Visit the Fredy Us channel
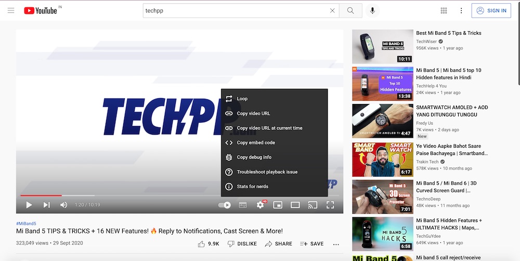This screenshot has height=261, width=520. pos(425,123)
